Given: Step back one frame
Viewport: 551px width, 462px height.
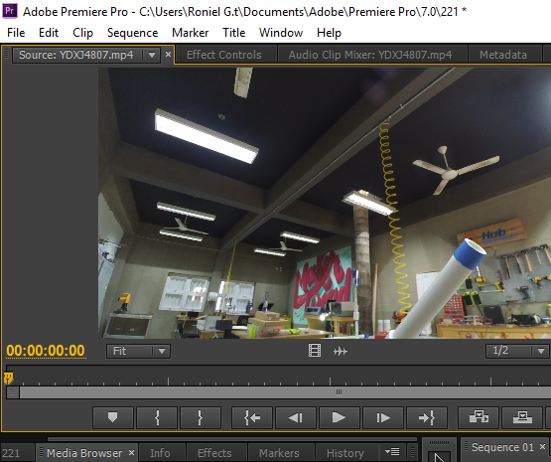Looking at the screenshot, I should [296, 417].
